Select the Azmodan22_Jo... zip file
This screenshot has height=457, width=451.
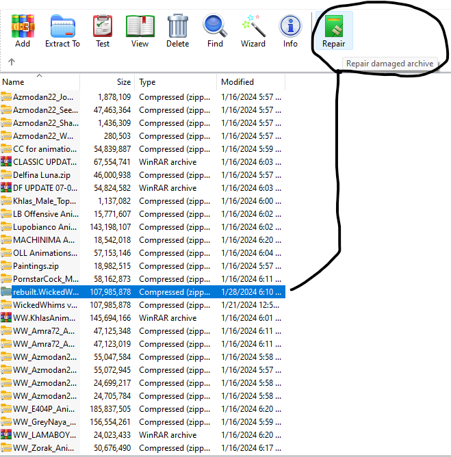click(142, 97)
